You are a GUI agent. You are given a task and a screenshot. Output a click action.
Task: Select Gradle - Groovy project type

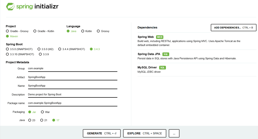tap(17, 31)
